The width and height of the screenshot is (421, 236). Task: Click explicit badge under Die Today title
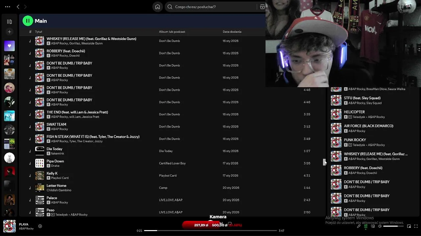coord(48,153)
